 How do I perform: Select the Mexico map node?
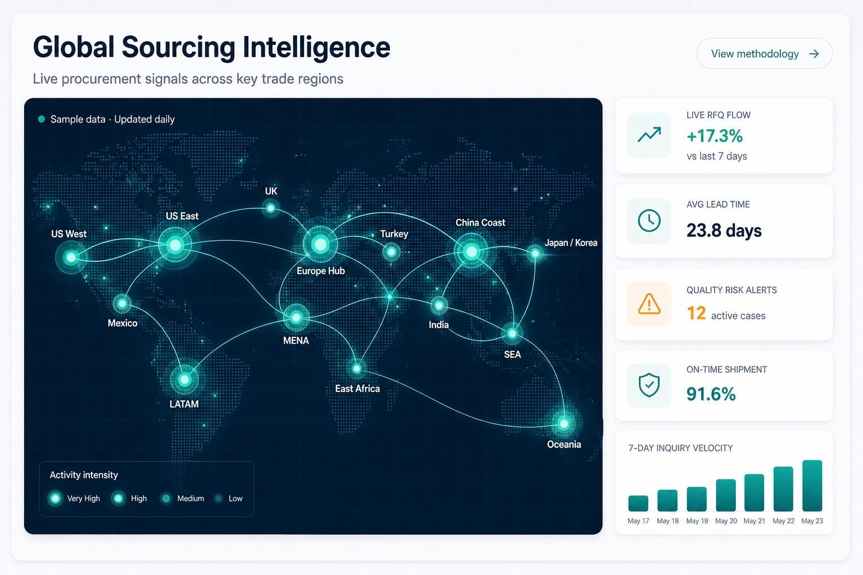(122, 304)
